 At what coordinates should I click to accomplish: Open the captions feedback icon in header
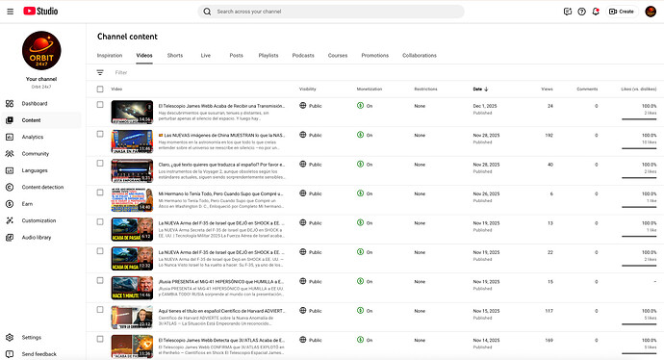(x=568, y=12)
